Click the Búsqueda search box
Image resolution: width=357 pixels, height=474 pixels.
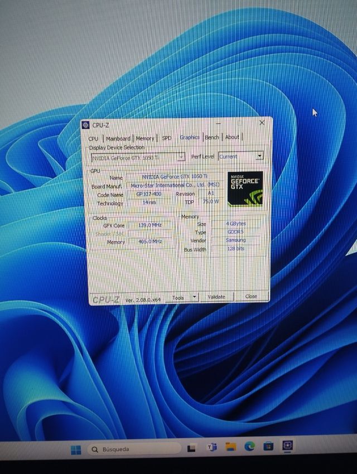(x=134, y=449)
